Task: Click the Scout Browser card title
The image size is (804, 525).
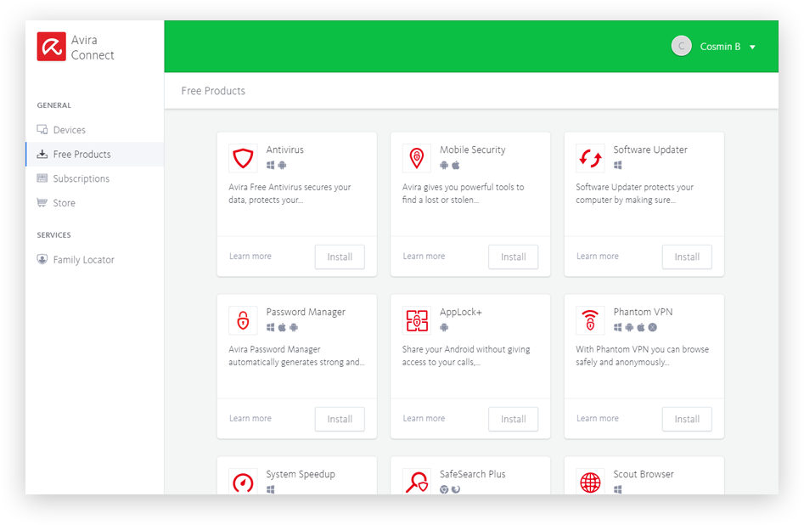Action: pos(644,474)
